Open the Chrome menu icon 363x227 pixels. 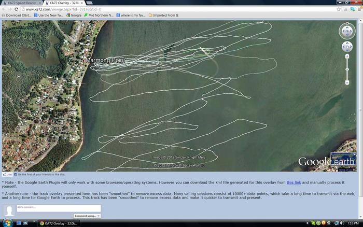click(358, 9)
